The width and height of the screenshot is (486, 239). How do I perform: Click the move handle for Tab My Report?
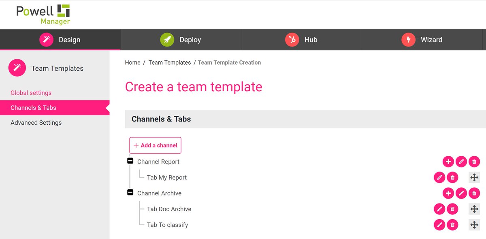[x=474, y=178]
